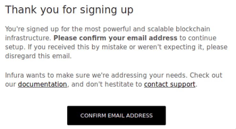The height and width of the screenshot is (129, 236).
Task: Click the words "to continue" after the bold text
Action: click(x=197, y=38)
